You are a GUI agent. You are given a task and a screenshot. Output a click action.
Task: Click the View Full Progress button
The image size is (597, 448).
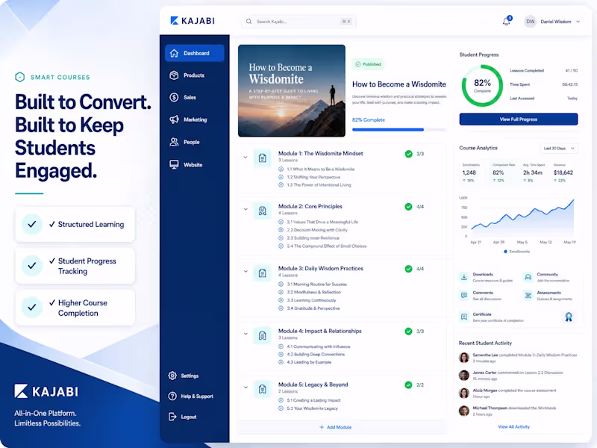click(519, 119)
